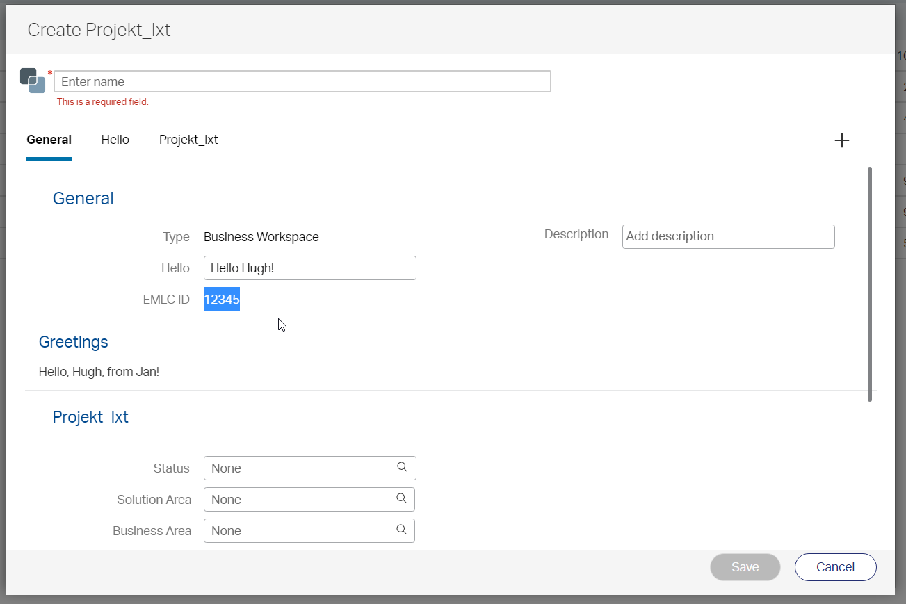
Task: Click the Description label
Action: tap(576, 234)
